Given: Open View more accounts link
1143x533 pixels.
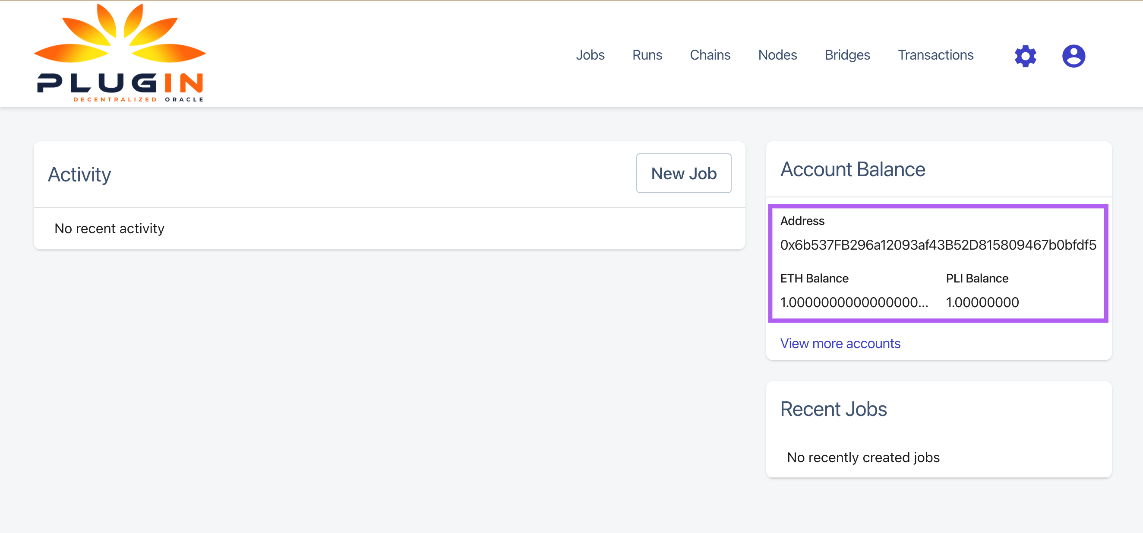Looking at the screenshot, I should pyautogui.click(x=840, y=343).
